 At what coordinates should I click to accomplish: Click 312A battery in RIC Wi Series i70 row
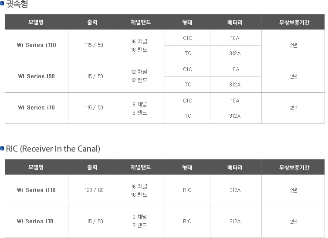pos(235,221)
